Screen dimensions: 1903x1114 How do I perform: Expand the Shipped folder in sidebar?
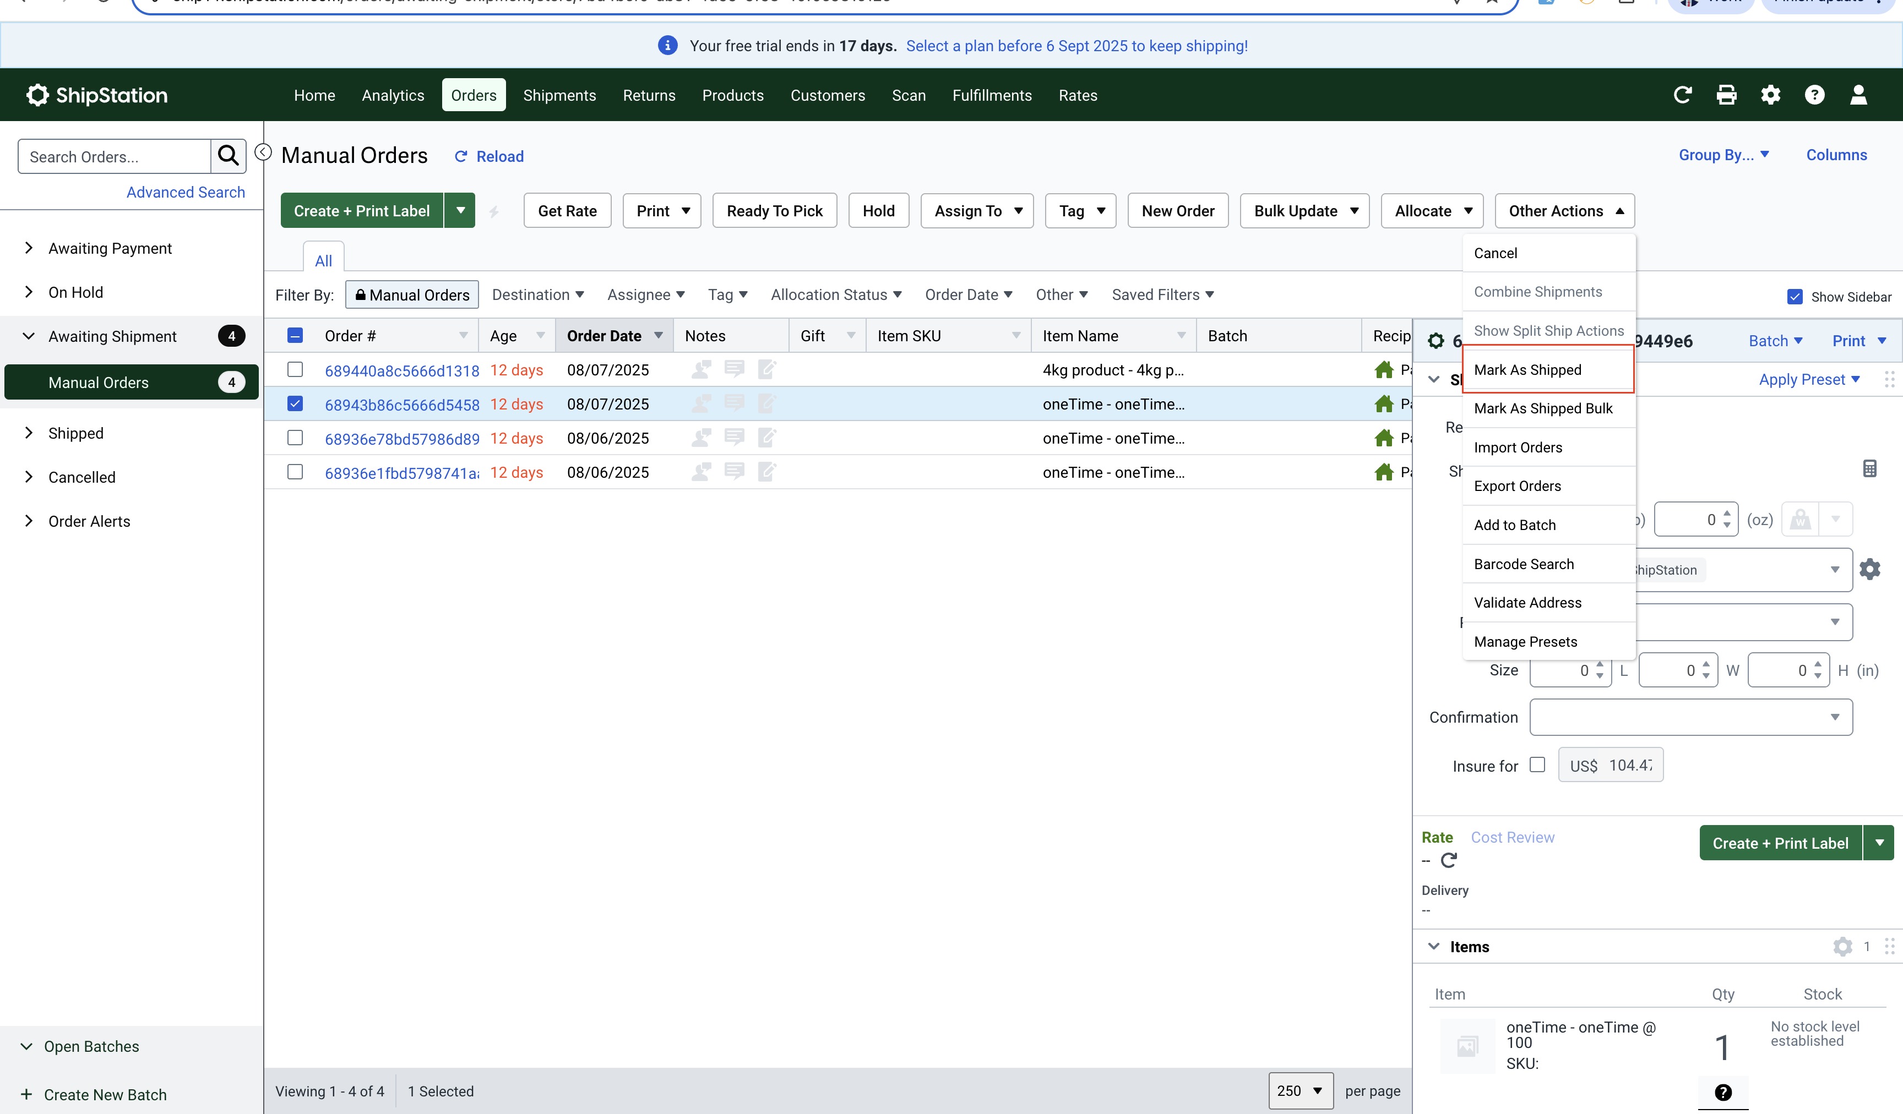29,433
